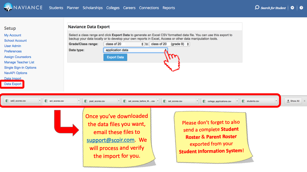
Task: Open Preferences in Setup sidebar
Action: (13, 51)
